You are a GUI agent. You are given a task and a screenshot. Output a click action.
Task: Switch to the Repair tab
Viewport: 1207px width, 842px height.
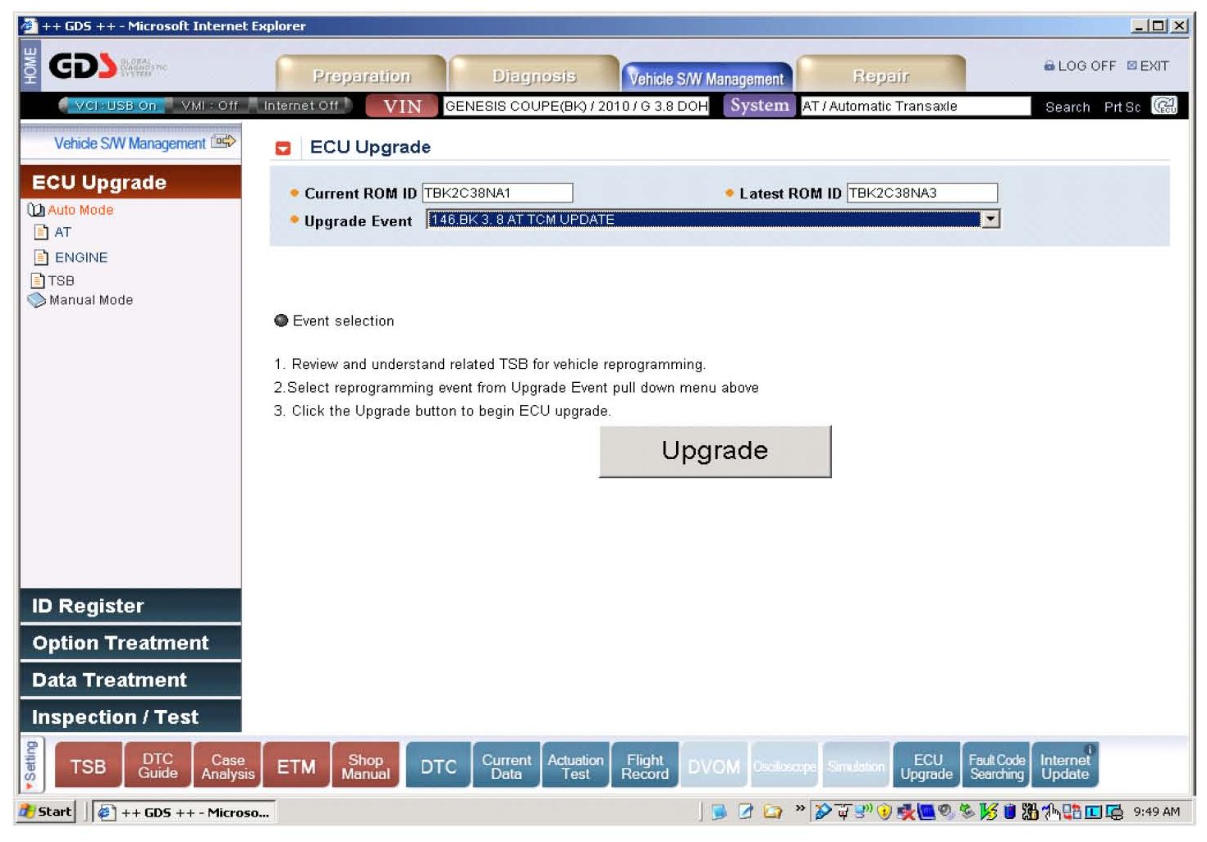click(880, 76)
